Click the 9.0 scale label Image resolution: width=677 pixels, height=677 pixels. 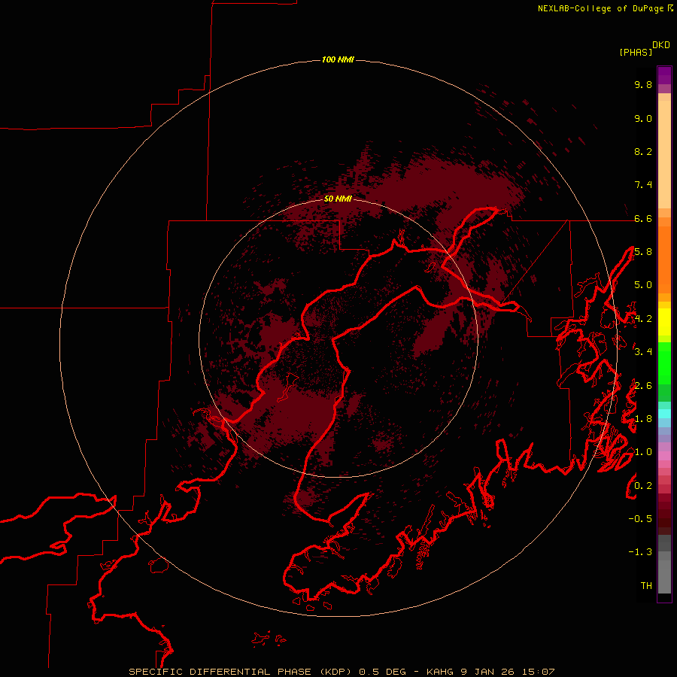(643, 118)
